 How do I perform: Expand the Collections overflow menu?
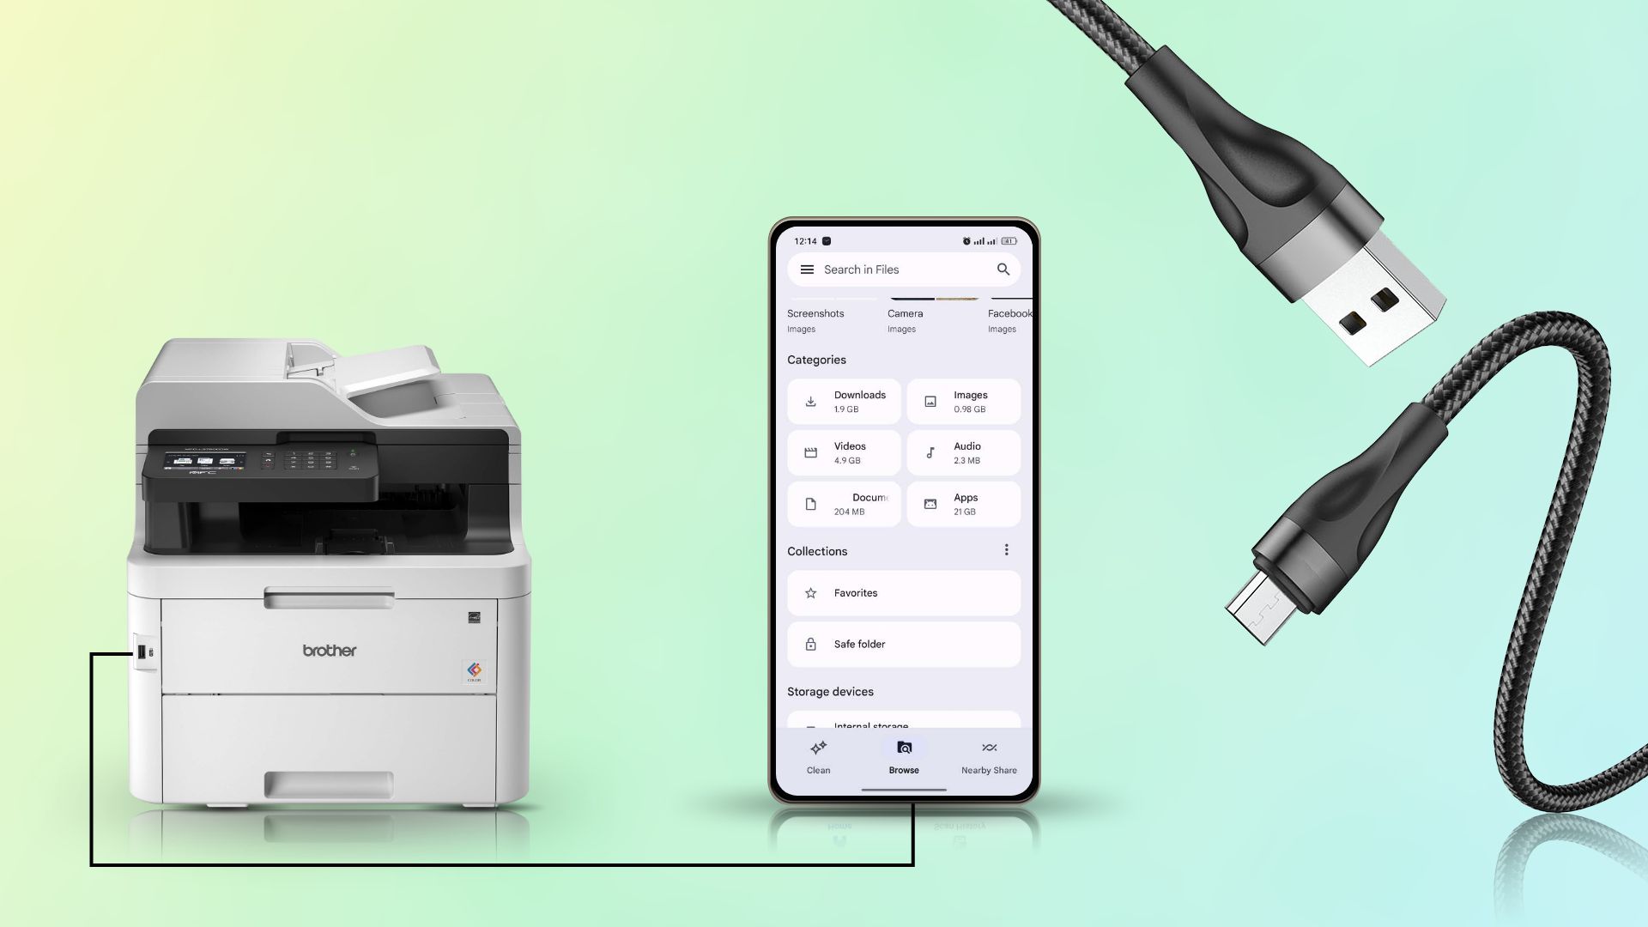pos(1004,550)
